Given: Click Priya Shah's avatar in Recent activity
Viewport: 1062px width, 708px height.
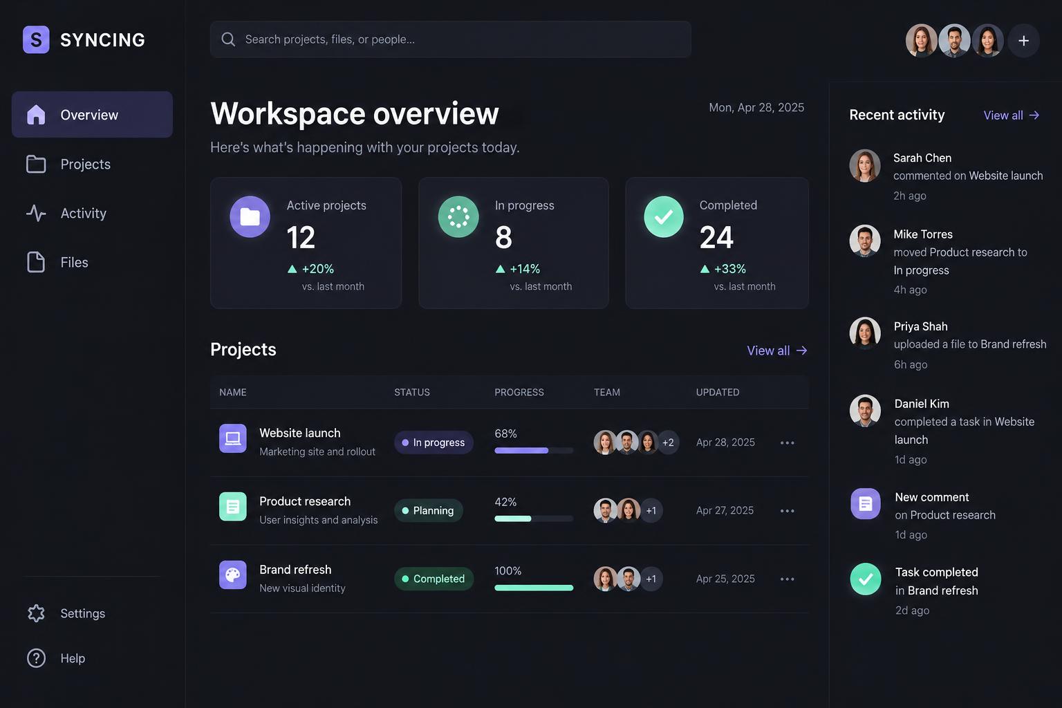Looking at the screenshot, I should (x=865, y=333).
